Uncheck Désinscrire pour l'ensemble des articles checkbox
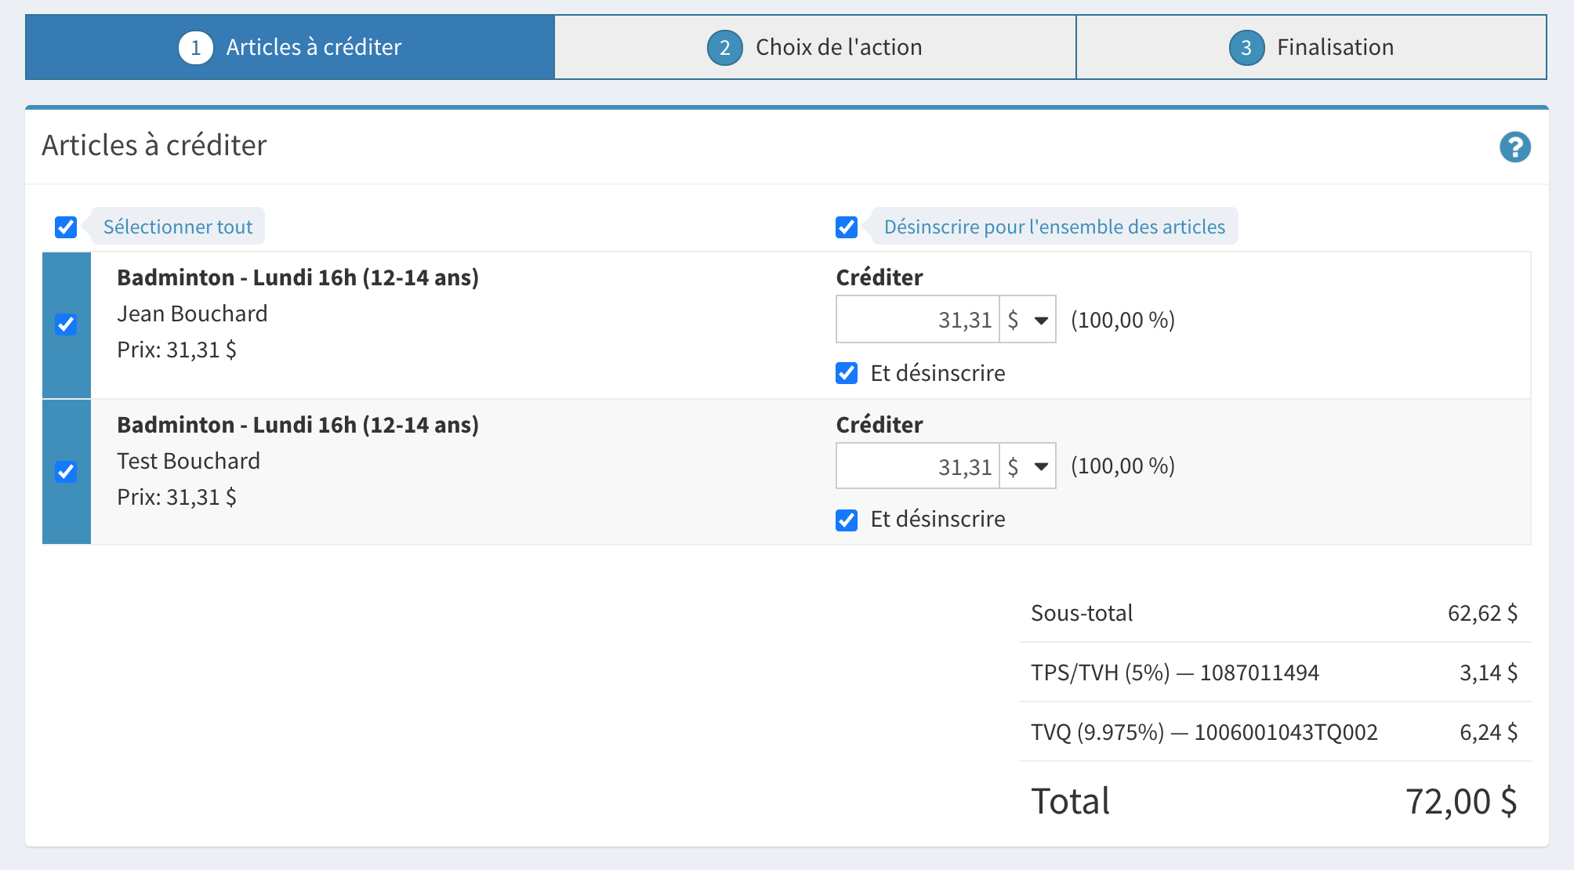Image resolution: width=1574 pixels, height=870 pixels. pyautogui.click(x=847, y=227)
